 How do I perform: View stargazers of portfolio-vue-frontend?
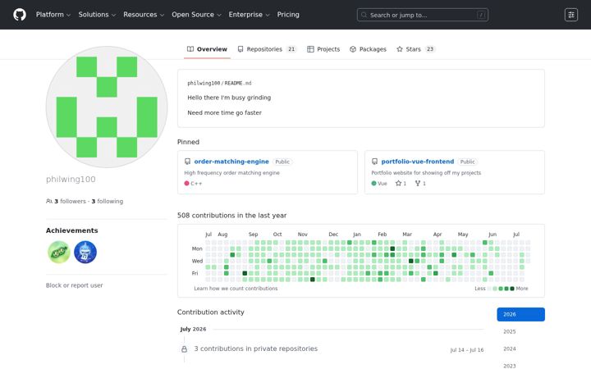(x=401, y=184)
